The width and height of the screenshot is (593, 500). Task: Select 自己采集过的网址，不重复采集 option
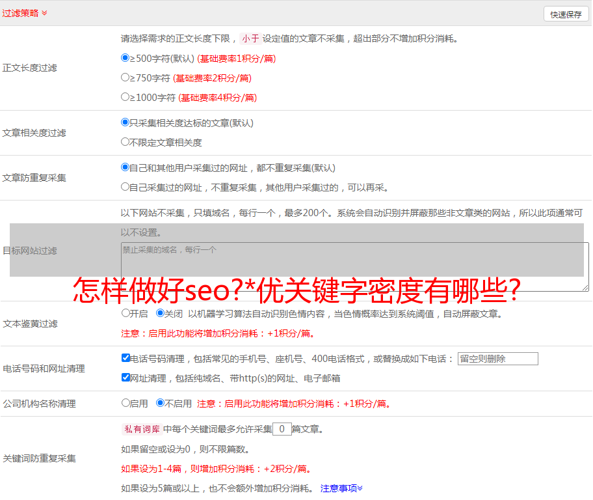[125, 187]
